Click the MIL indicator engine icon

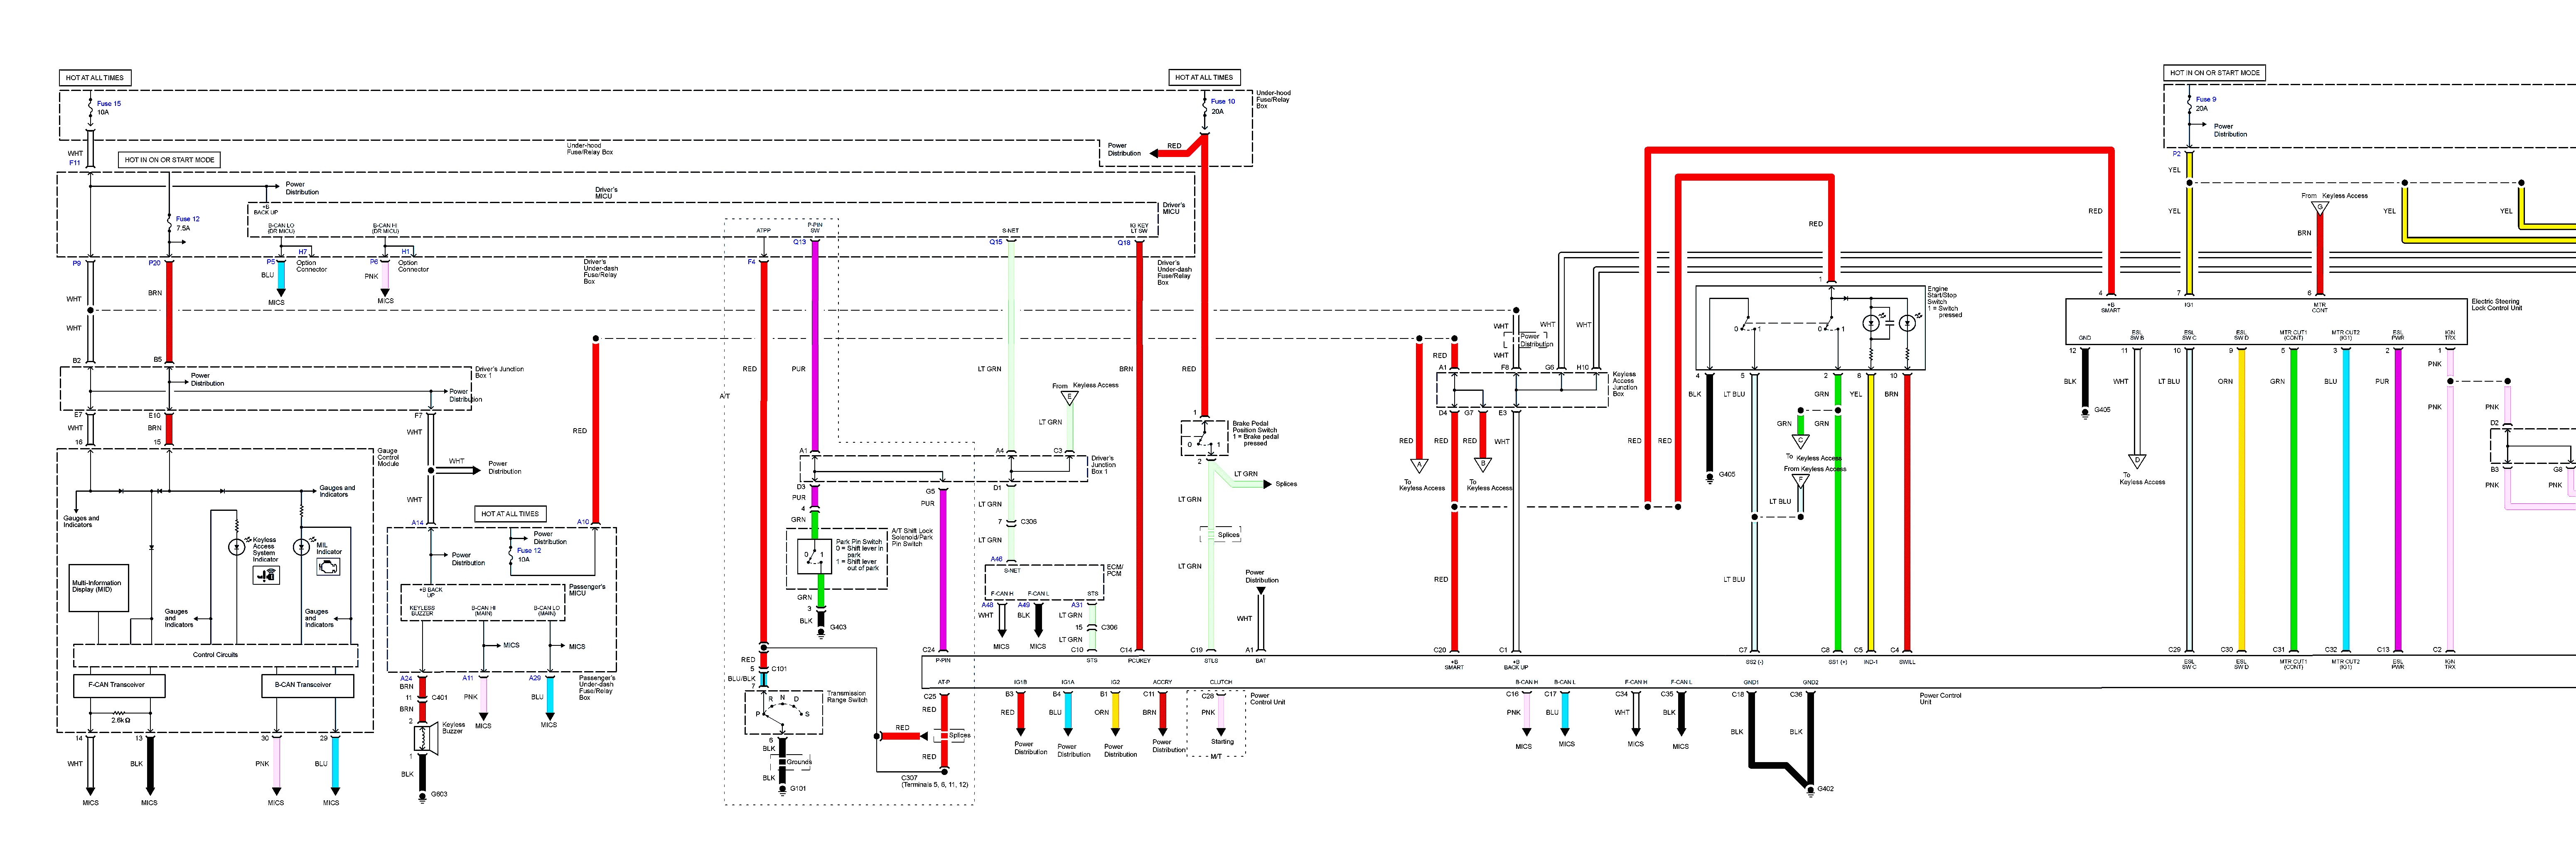click(x=327, y=567)
